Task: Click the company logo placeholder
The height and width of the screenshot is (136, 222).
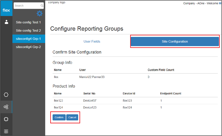Action: click(x=57, y=2)
